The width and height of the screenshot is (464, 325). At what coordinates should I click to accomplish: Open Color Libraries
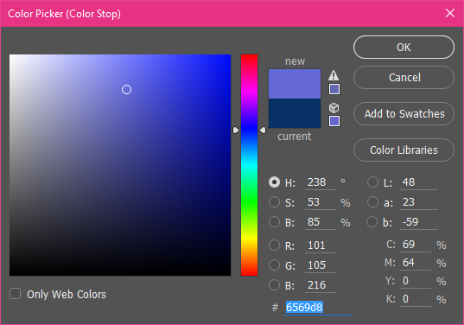click(404, 150)
